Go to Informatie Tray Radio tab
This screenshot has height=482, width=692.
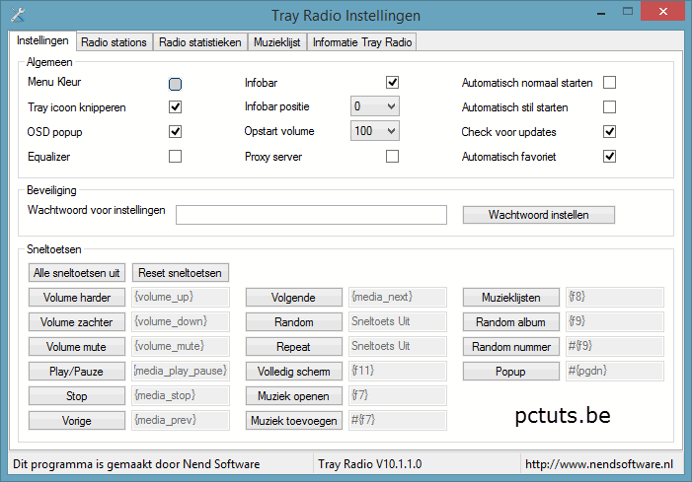(363, 42)
